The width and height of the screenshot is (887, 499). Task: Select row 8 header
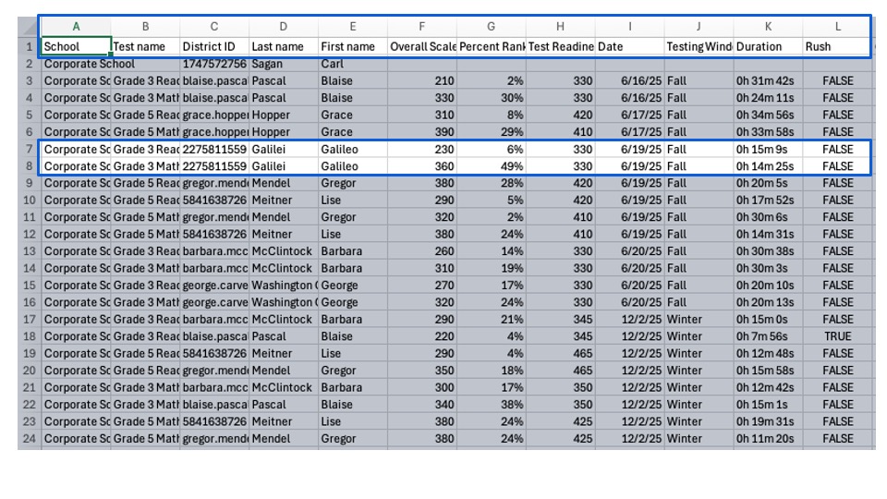click(30, 166)
